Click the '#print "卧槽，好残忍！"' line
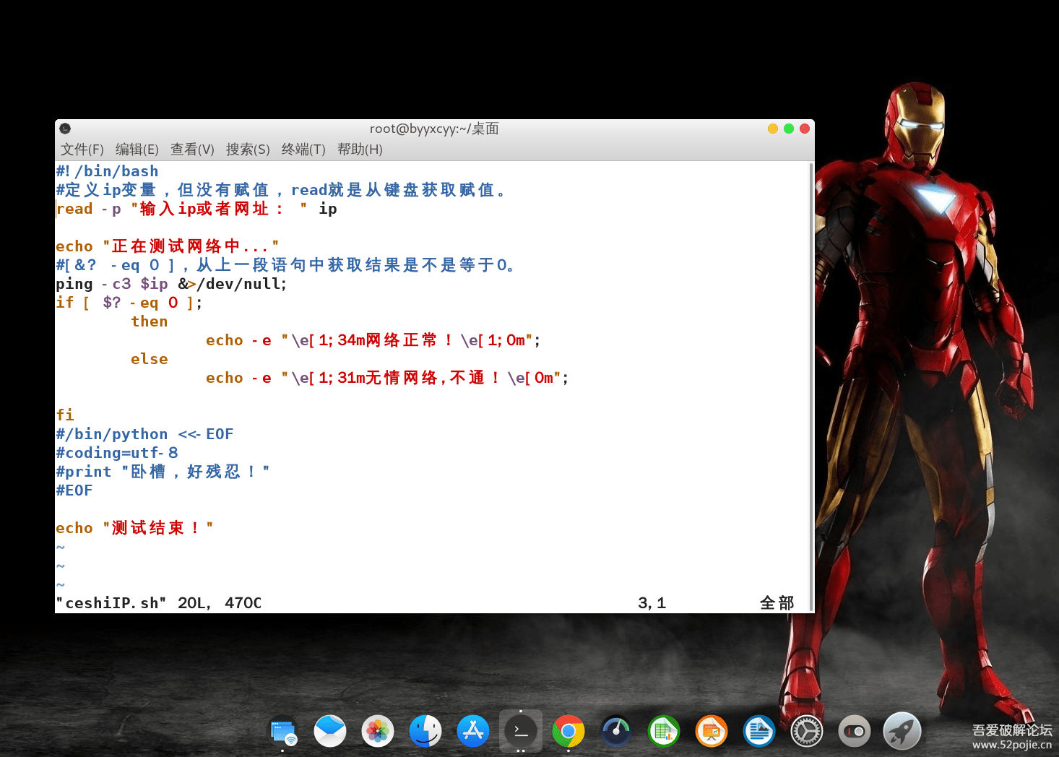Viewport: 1059px width, 757px height. pos(163,472)
